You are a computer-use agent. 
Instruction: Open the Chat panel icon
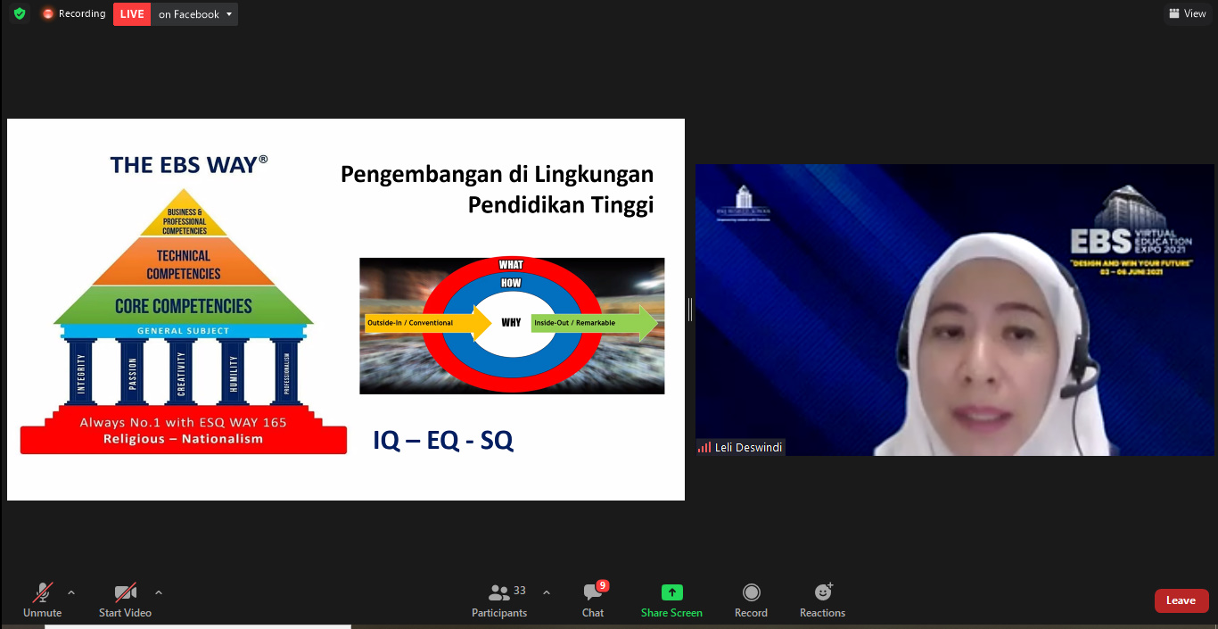pos(593,593)
